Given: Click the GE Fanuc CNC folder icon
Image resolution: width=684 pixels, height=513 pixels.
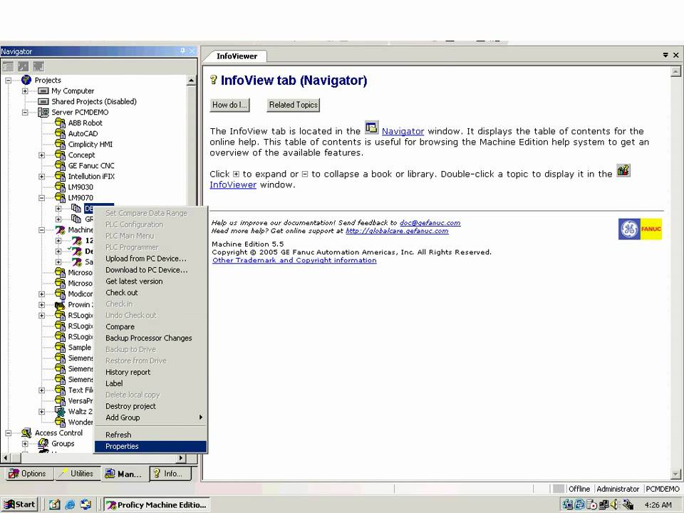Looking at the screenshot, I should pyautogui.click(x=60, y=165).
